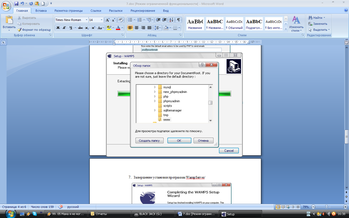Open the underline style dropdown arrow
349x218 pixels.
coord(75,28)
